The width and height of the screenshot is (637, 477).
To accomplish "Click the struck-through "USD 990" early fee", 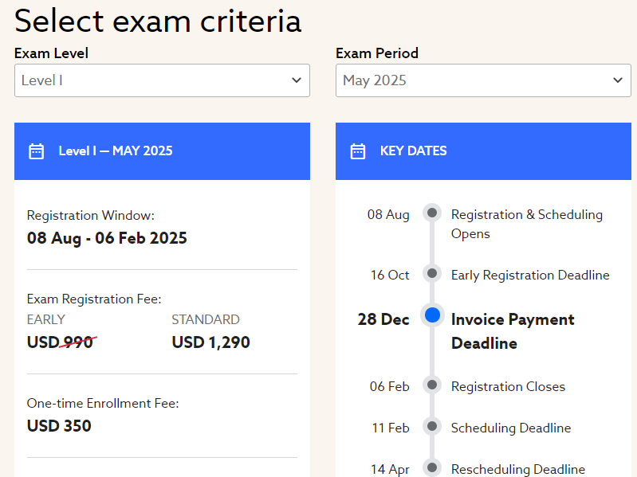I will point(61,342).
